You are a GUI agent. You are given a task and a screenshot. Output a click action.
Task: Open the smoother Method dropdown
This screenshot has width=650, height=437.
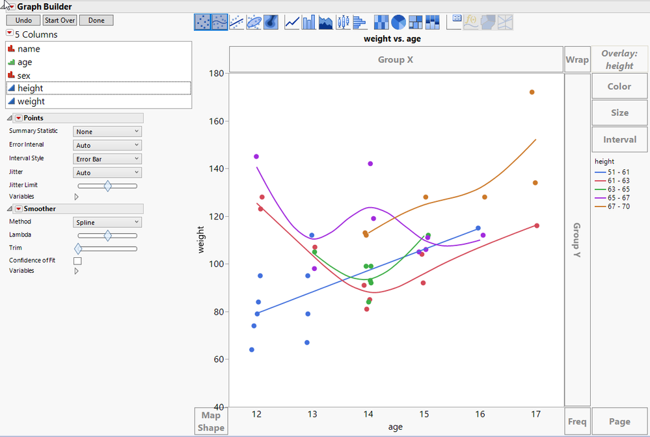tap(107, 223)
